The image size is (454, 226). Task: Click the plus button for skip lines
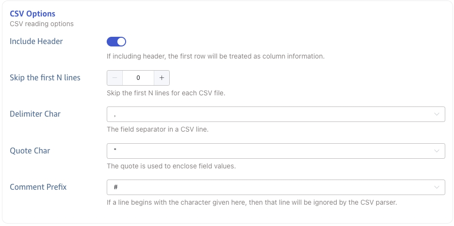162,78
